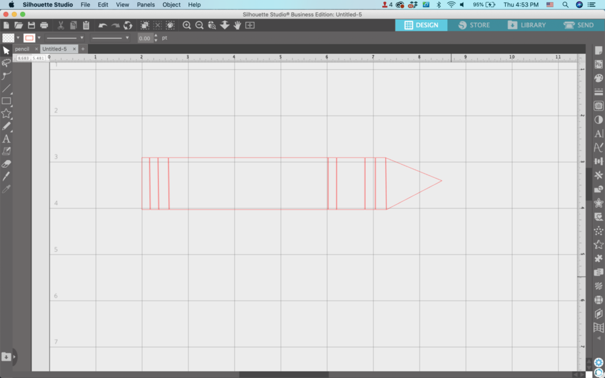605x378 pixels.
Task: Activate the Pan hand tool
Action: tap(237, 25)
